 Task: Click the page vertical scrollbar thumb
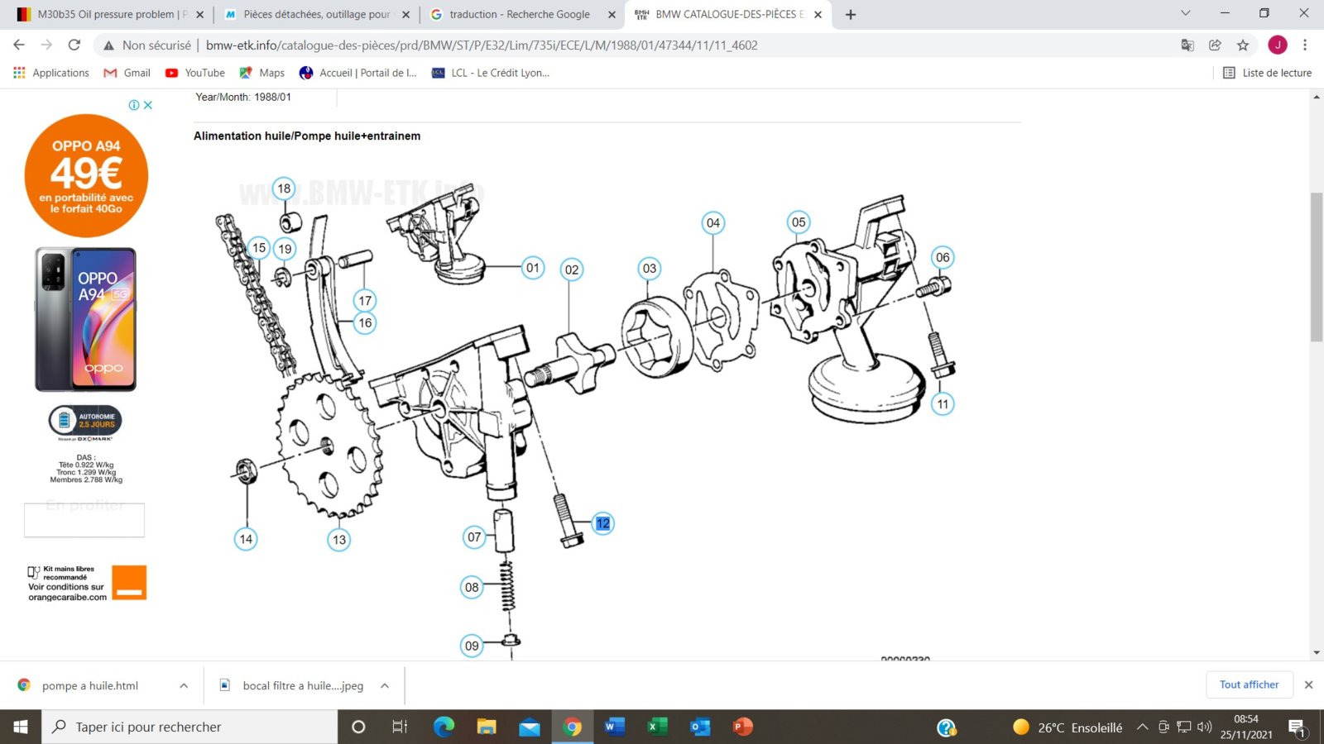pyautogui.click(x=1317, y=266)
